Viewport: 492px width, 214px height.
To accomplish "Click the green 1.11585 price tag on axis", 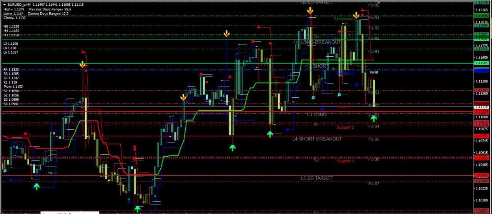I will [x=482, y=63].
